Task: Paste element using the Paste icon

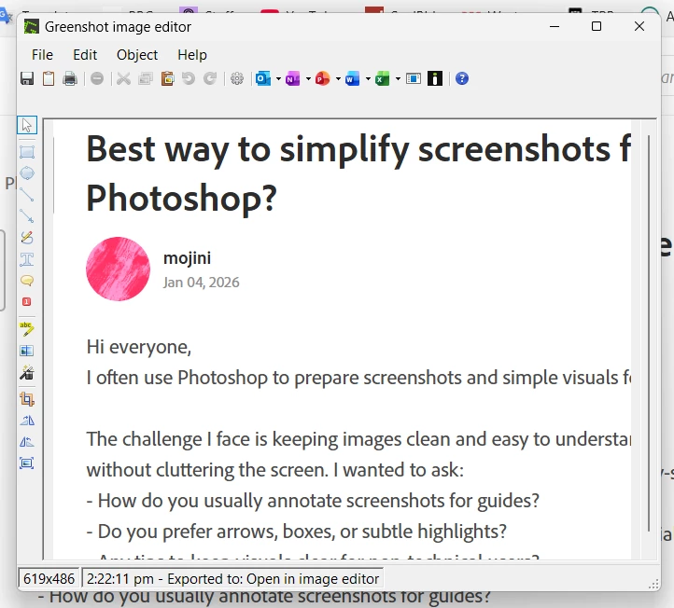Action: coord(168,79)
